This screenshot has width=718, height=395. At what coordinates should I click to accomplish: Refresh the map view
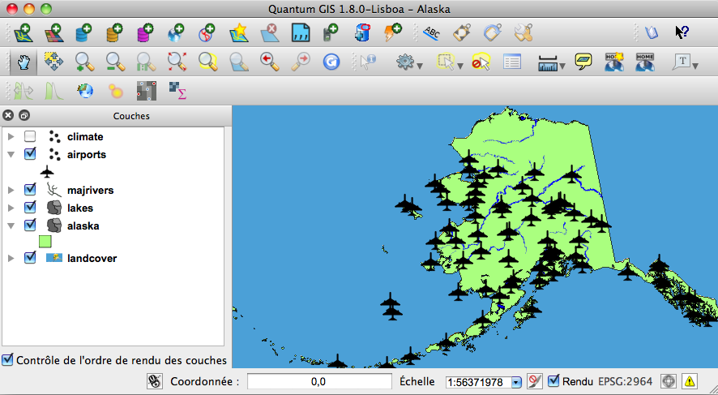click(331, 62)
